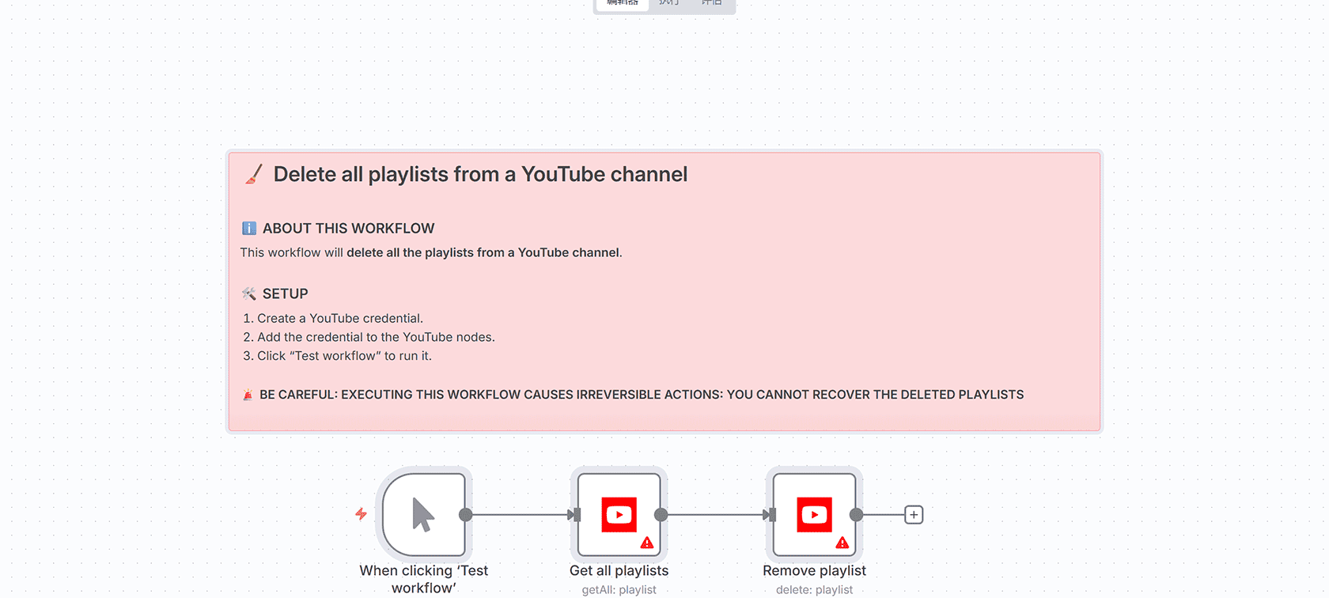Screen dimensions: 1329x598
Task: Add a node after Remove playlist
Action: 914,515
